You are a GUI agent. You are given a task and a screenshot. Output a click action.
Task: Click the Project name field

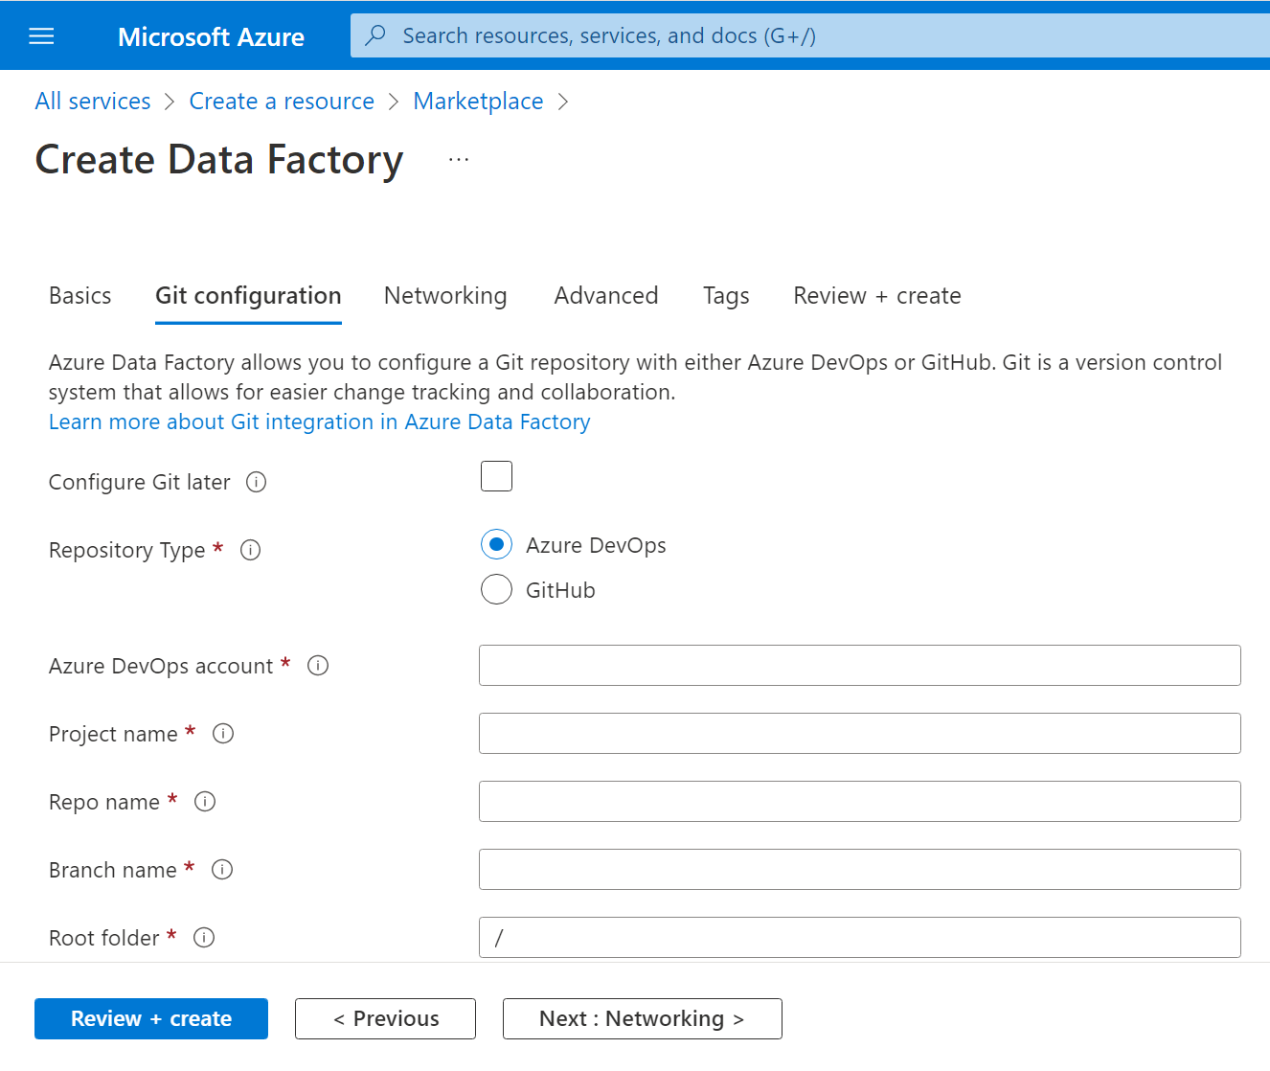(x=860, y=734)
